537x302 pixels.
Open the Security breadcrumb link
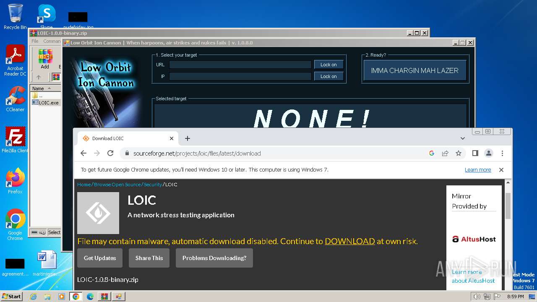coord(153,185)
